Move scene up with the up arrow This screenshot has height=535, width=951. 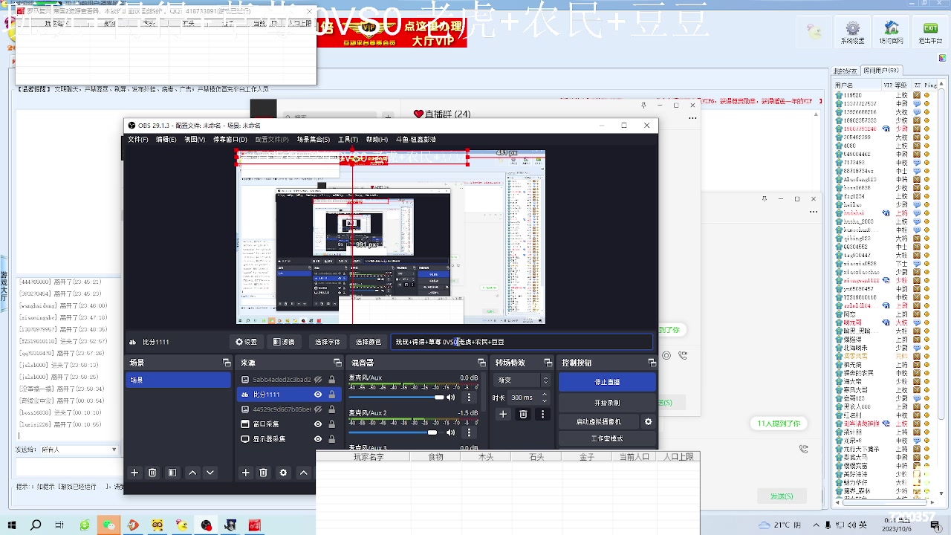click(x=192, y=473)
